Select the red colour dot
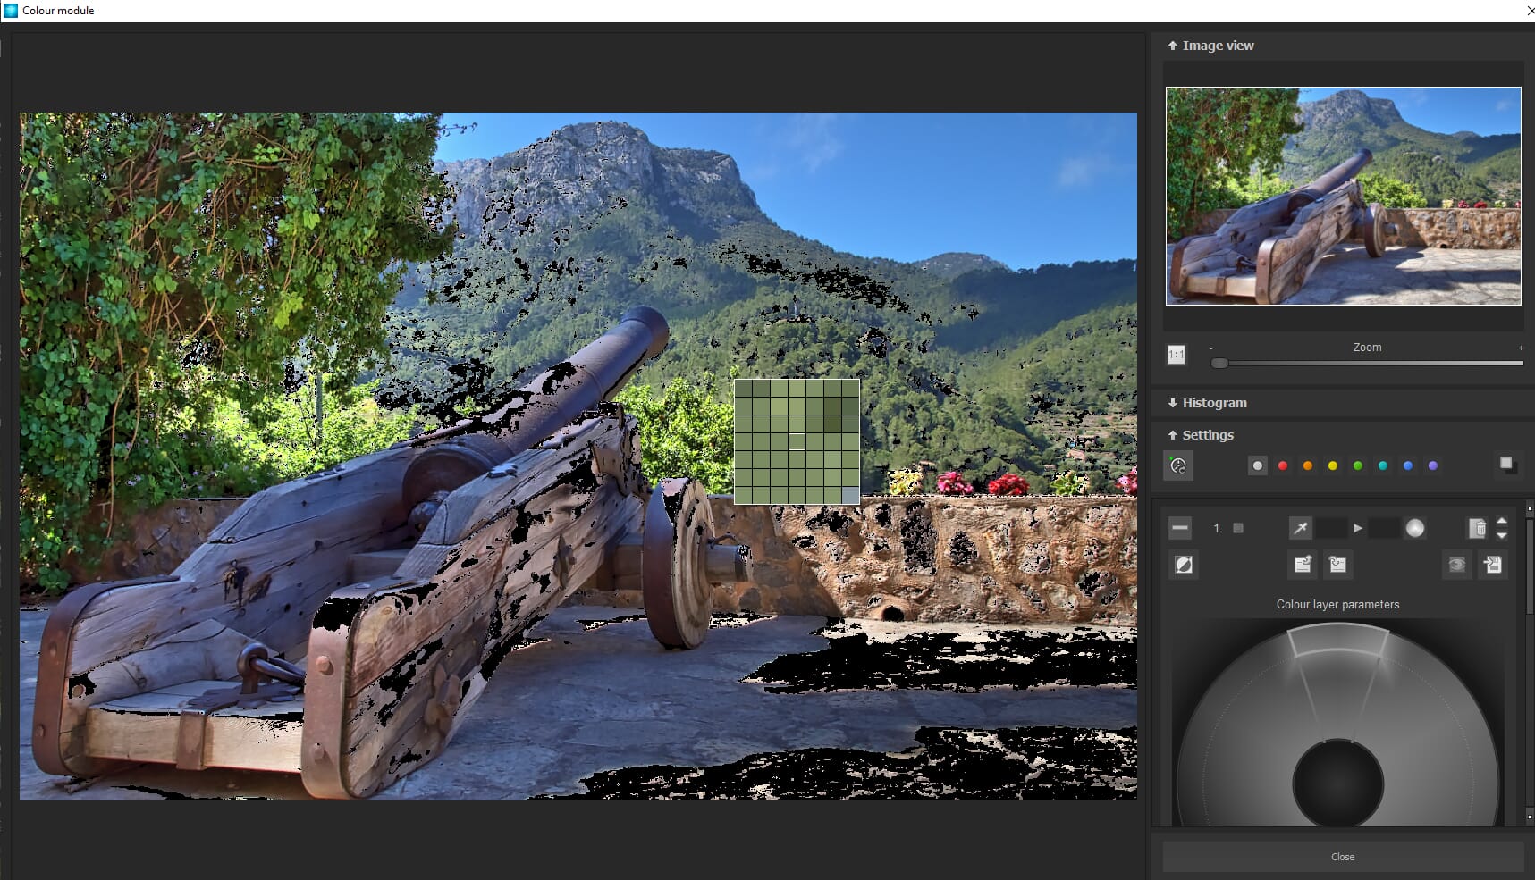 pos(1283,465)
